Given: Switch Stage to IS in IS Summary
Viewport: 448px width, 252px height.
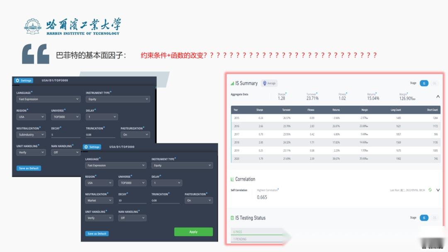Looking at the screenshot, I should 425,83.
